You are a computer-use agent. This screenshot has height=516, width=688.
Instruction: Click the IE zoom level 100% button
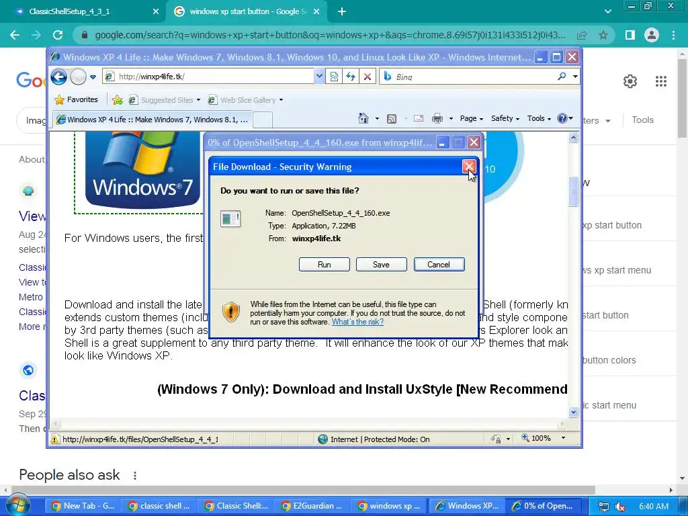tap(536, 438)
